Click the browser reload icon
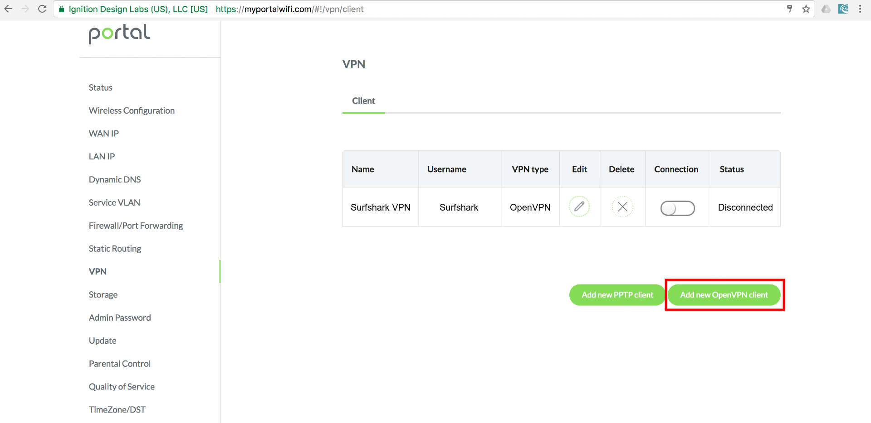 [42, 9]
